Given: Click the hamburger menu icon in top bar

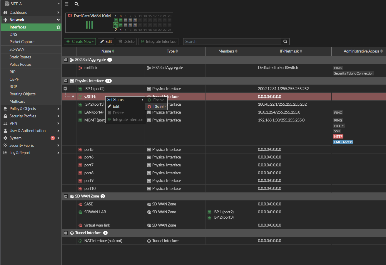Looking at the screenshot, I should 67,4.
